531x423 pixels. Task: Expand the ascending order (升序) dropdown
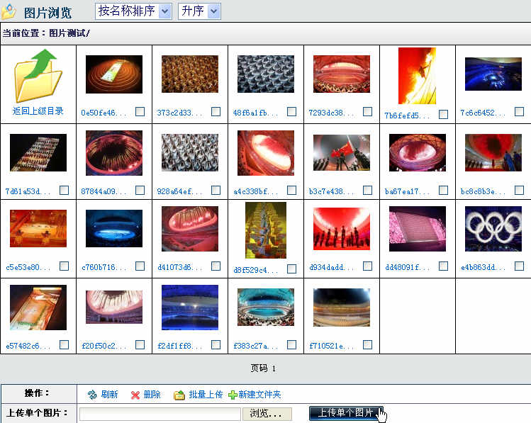(x=199, y=11)
